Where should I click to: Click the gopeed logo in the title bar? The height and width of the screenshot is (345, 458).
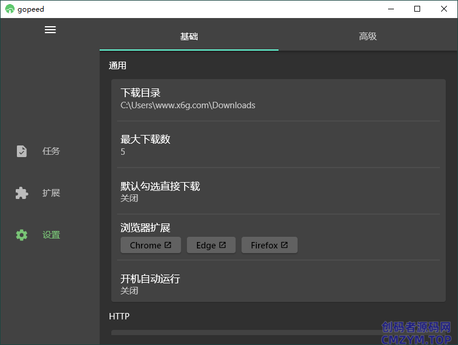click(10, 9)
